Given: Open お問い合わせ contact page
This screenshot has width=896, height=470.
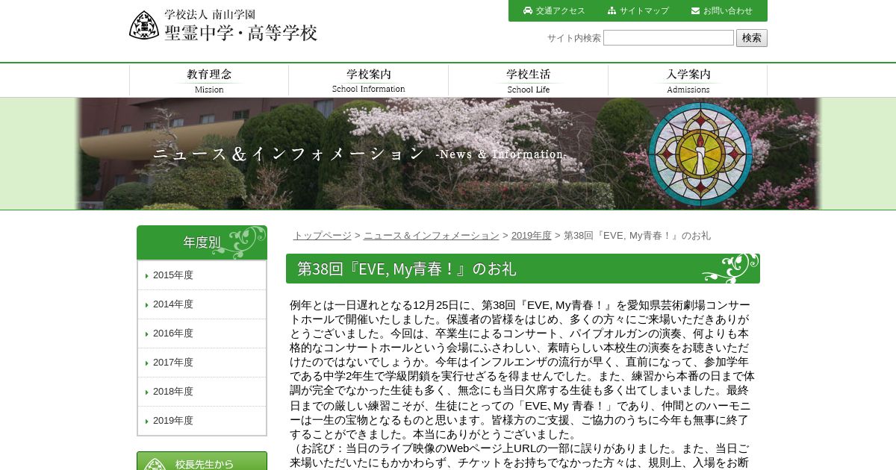Looking at the screenshot, I should click(x=727, y=10).
